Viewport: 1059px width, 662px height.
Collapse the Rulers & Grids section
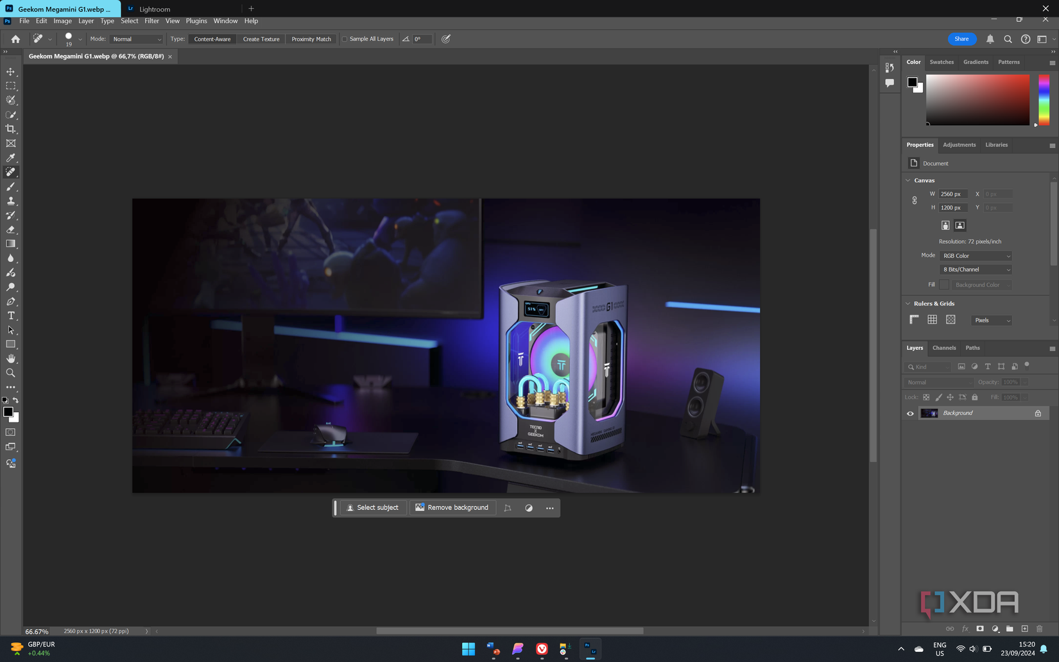(x=908, y=304)
